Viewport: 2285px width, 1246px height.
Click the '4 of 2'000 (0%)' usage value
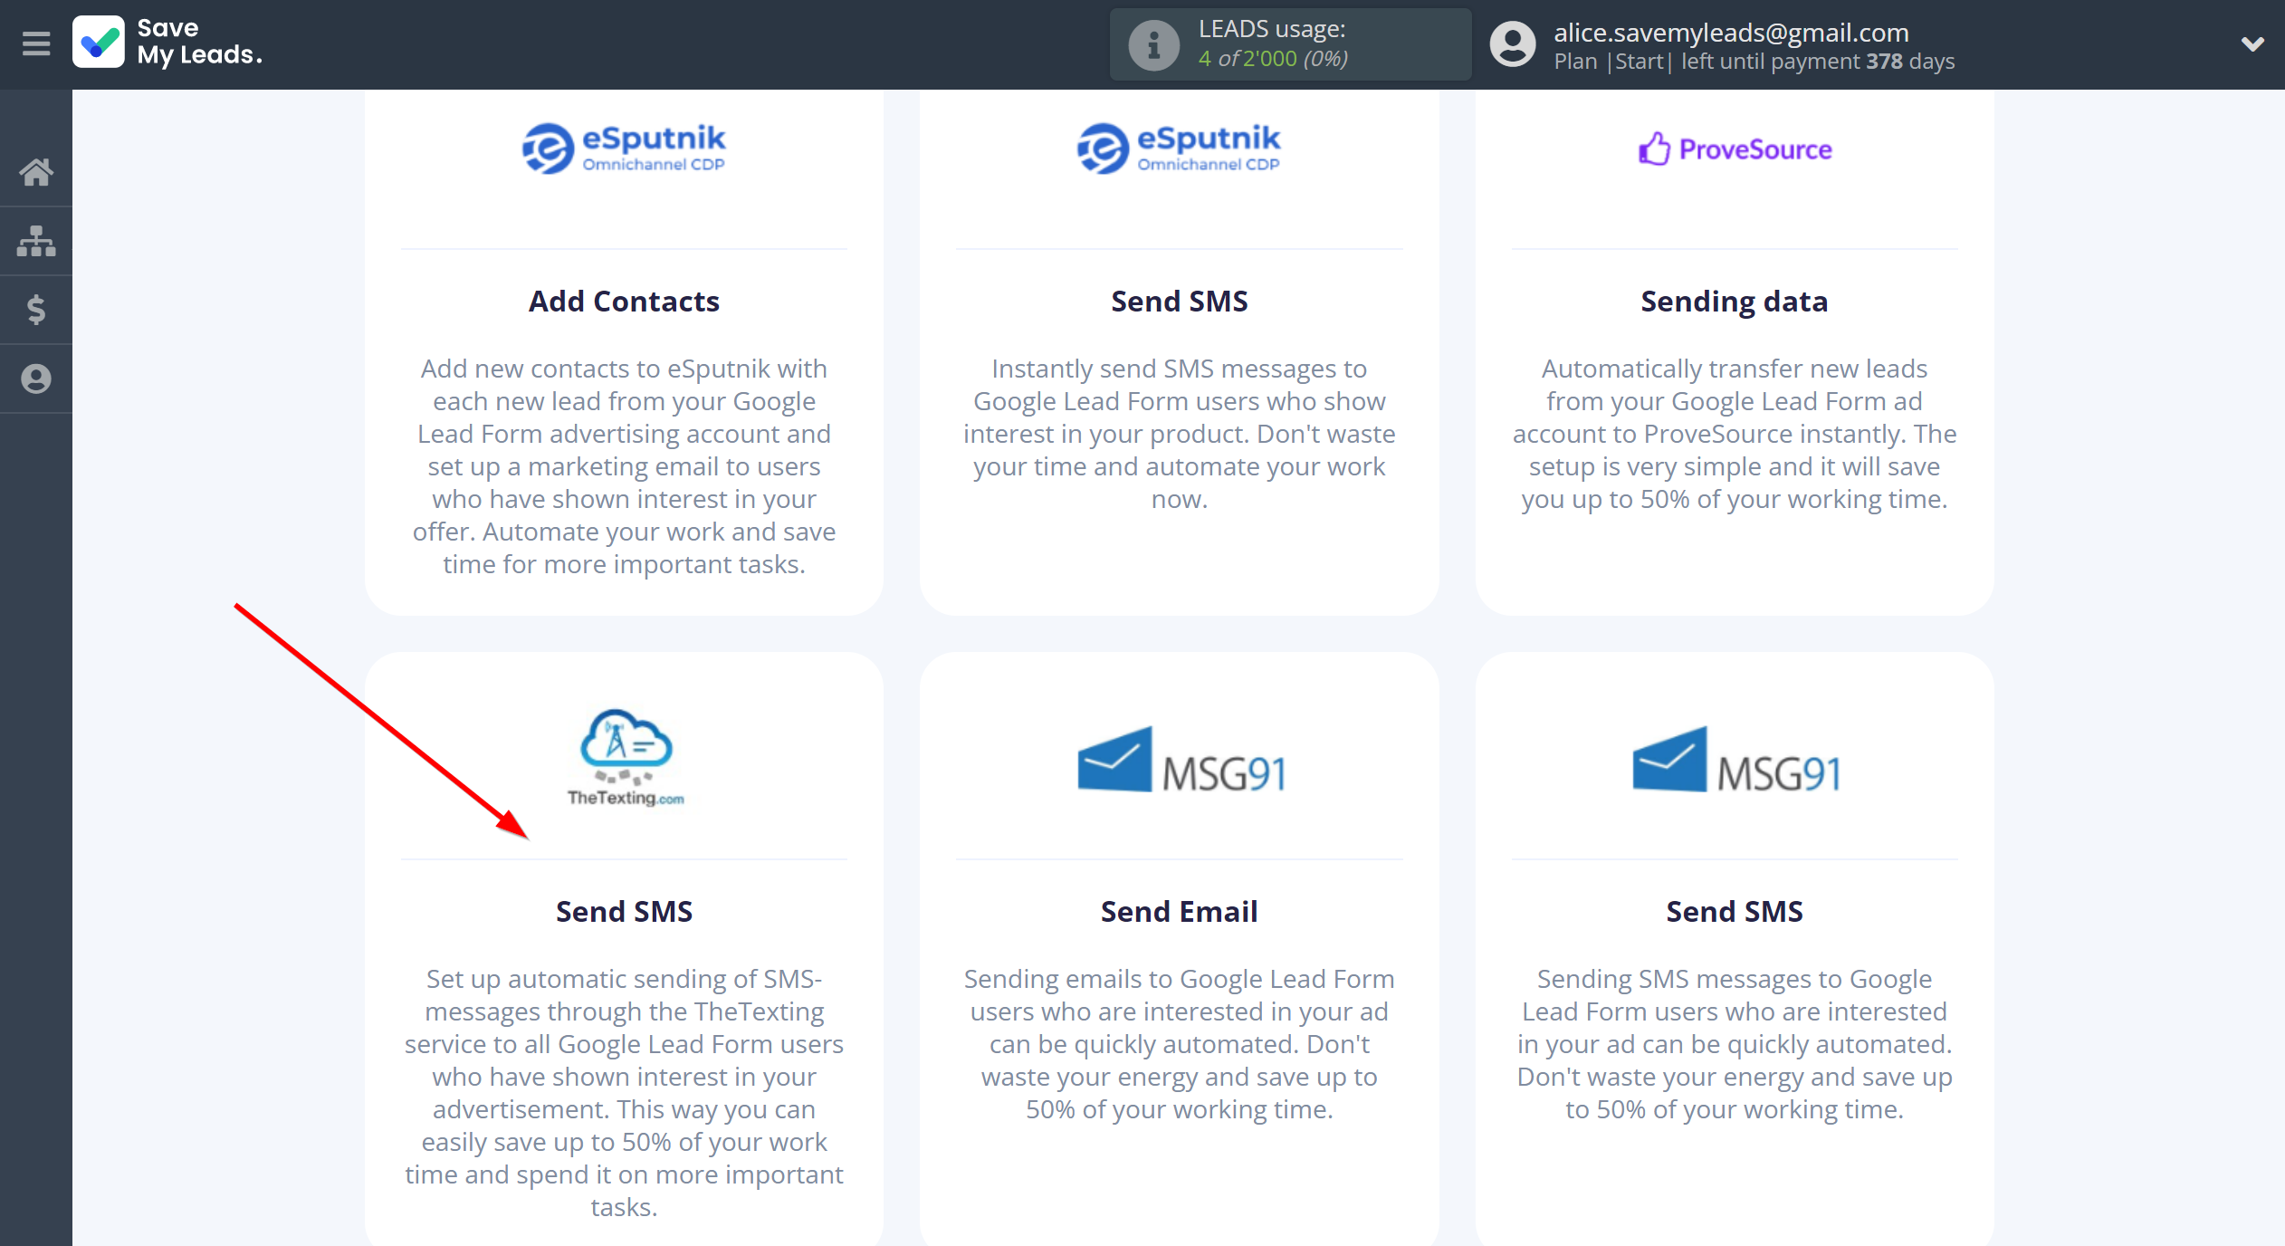[x=1273, y=59]
